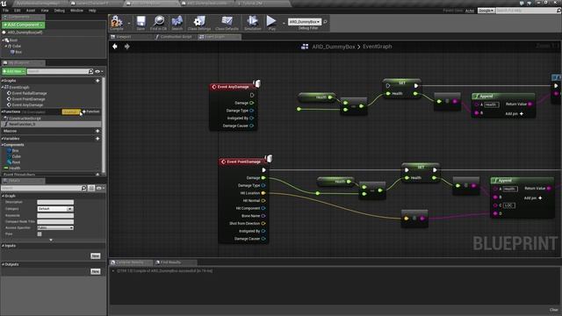562x316 pixels.
Task: Click the My Blueprint search field
Action: 57,71
